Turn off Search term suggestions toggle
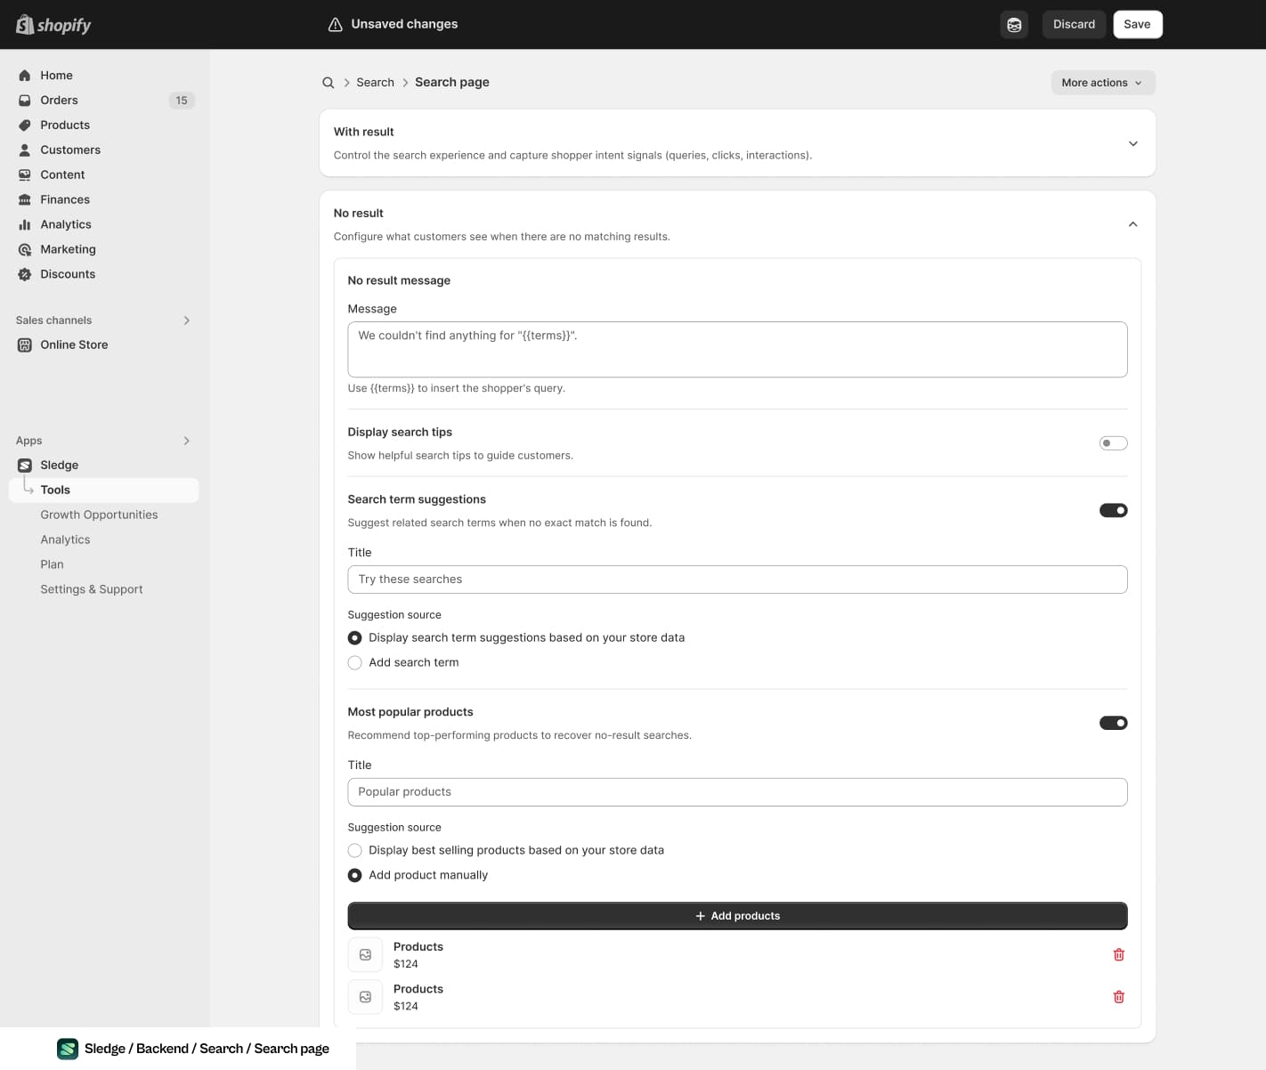The width and height of the screenshot is (1266, 1070). click(x=1114, y=511)
